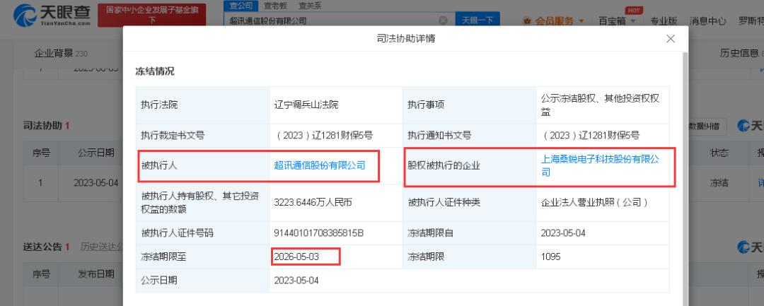764x306 pixels.
Task: Click the 公示冻结股权、其他投资权权益 cell
Action: coord(603,105)
